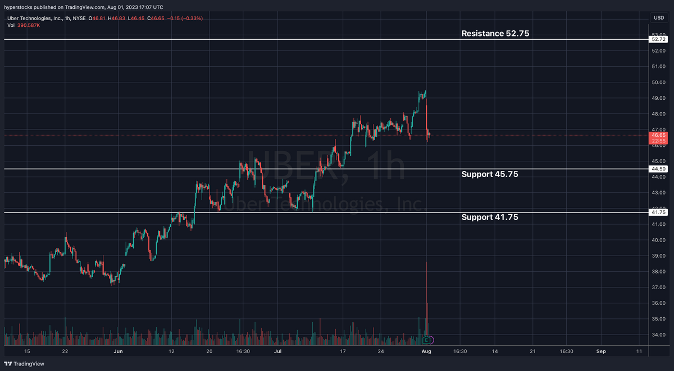
Task: Click the Aug label on time axis
Action: pyautogui.click(x=426, y=352)
